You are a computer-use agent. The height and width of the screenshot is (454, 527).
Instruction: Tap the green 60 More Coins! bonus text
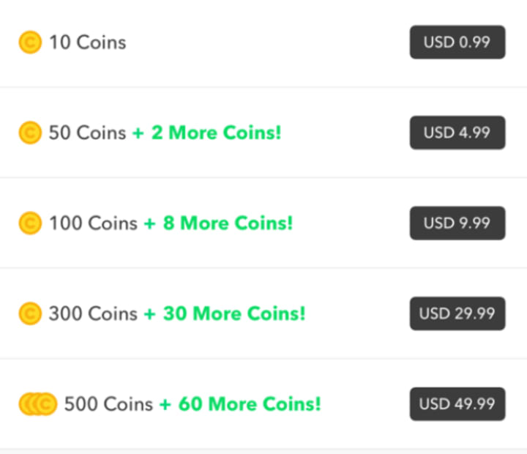250,404
